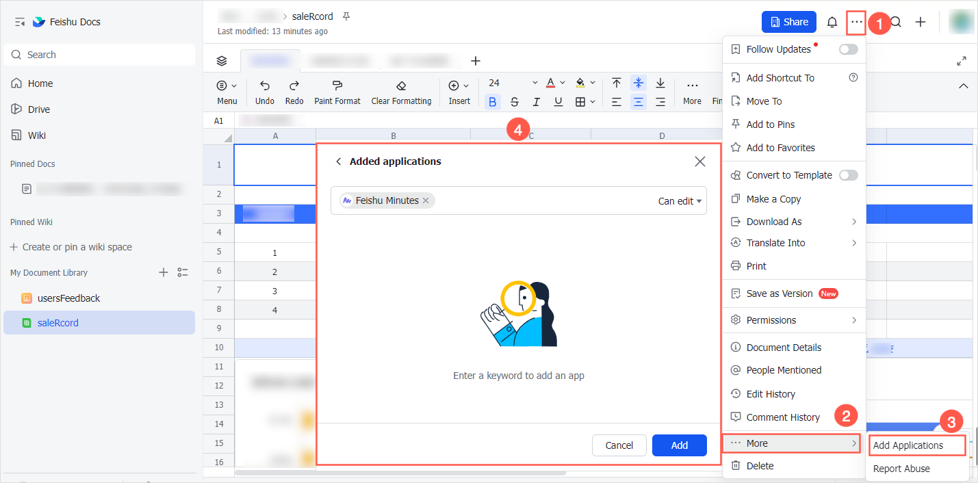
Task: Choose Move To in the menu
Action: coord(794,101)
